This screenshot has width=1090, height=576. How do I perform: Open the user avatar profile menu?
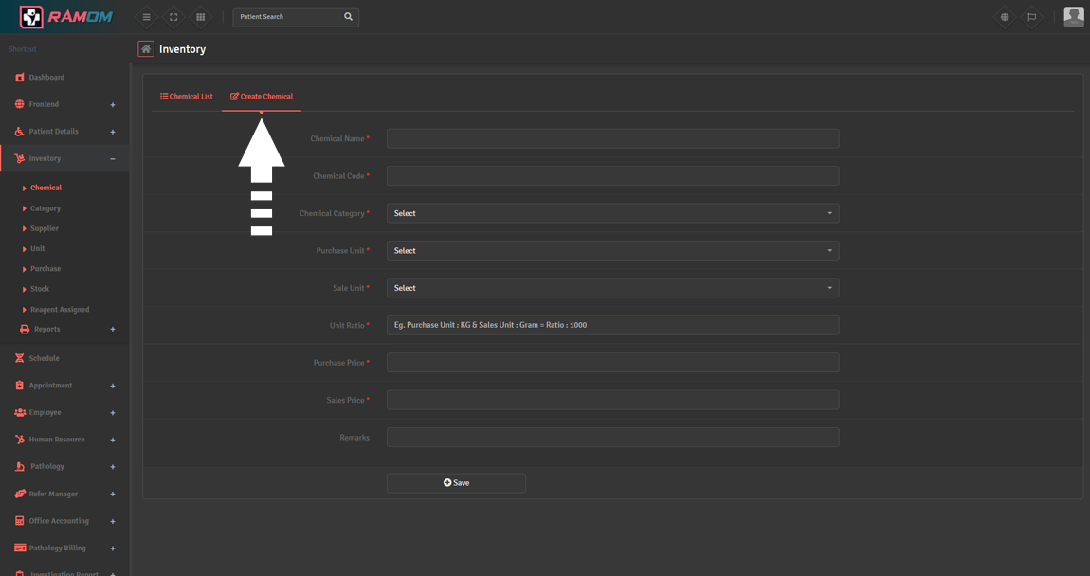pyautogui.click(x=1073, y=16)
